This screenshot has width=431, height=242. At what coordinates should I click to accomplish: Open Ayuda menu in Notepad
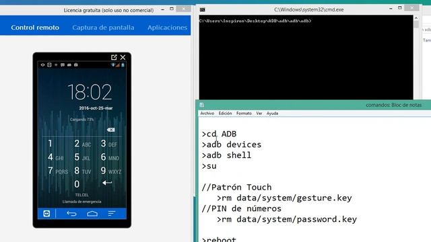tap(272, 114)
